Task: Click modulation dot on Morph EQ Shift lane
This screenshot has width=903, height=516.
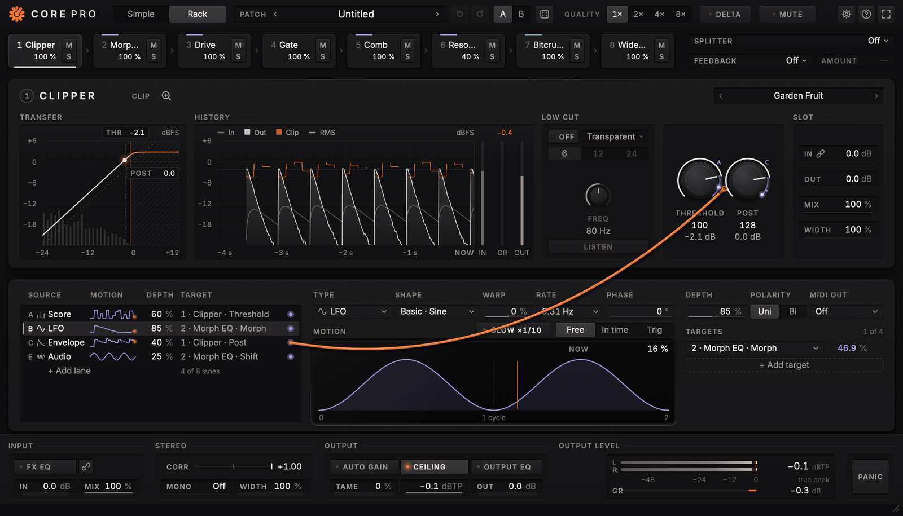Action: (x=291, y=356)
